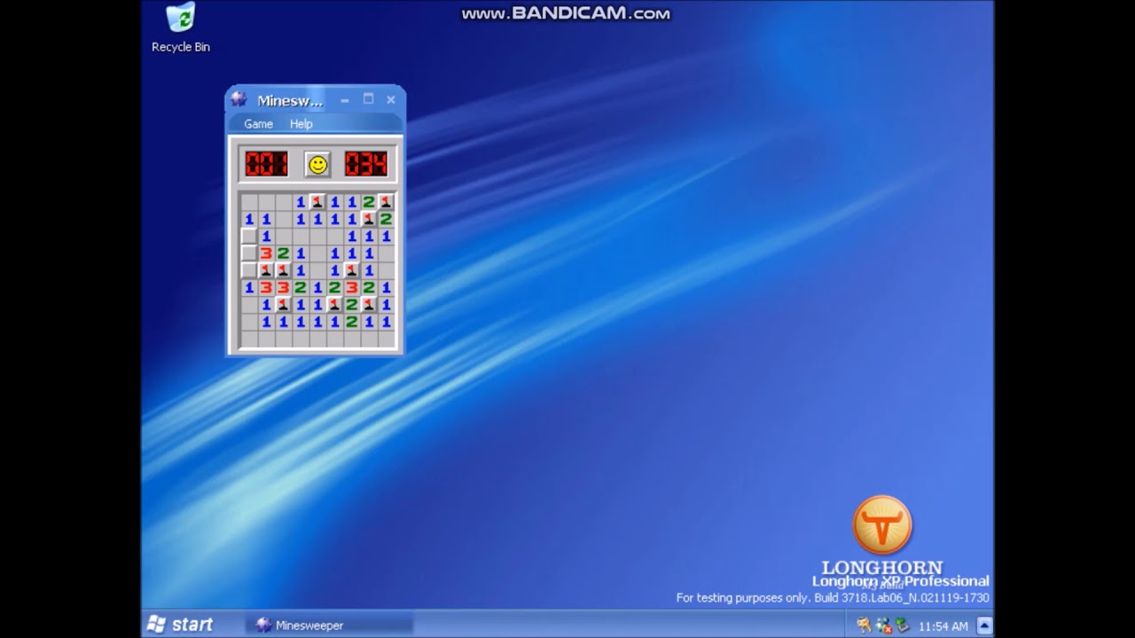Viewport: 1135px width, 638px height.
Task: Close the Minesweeper window
Action: tap(391, 100)
